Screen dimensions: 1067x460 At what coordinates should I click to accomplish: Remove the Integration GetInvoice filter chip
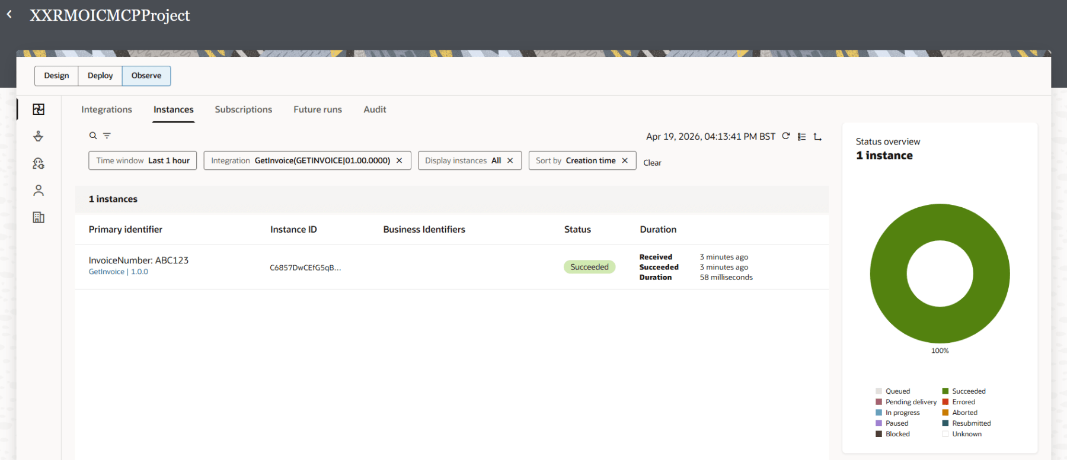[400, 160]
